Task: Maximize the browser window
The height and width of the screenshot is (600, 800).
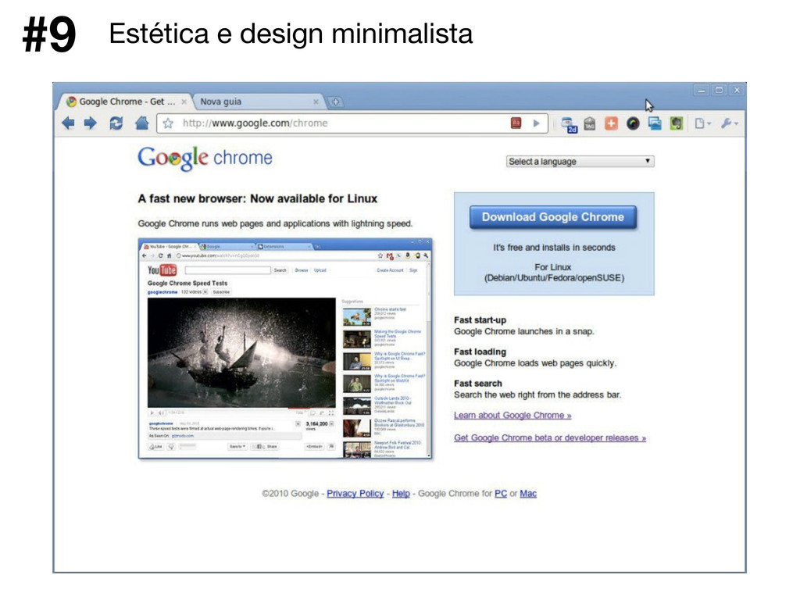Action: click(x=719, y=91)
